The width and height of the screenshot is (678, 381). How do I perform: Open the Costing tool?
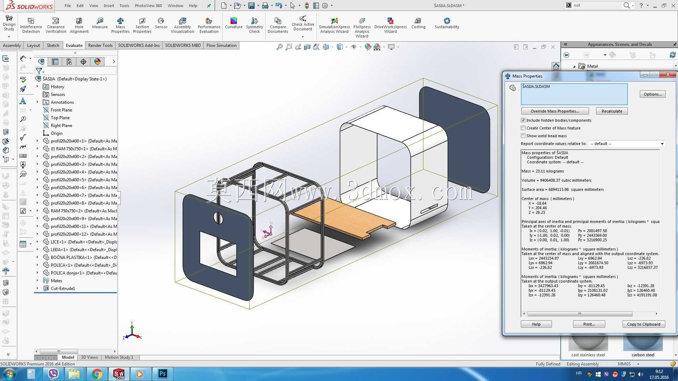pyautogui.click(x=418, y=23)
